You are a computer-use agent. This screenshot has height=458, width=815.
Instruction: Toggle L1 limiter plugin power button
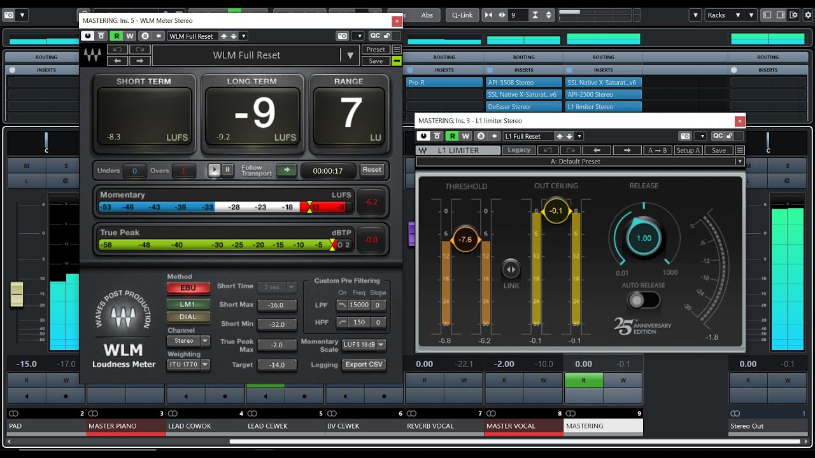point(423,136)
